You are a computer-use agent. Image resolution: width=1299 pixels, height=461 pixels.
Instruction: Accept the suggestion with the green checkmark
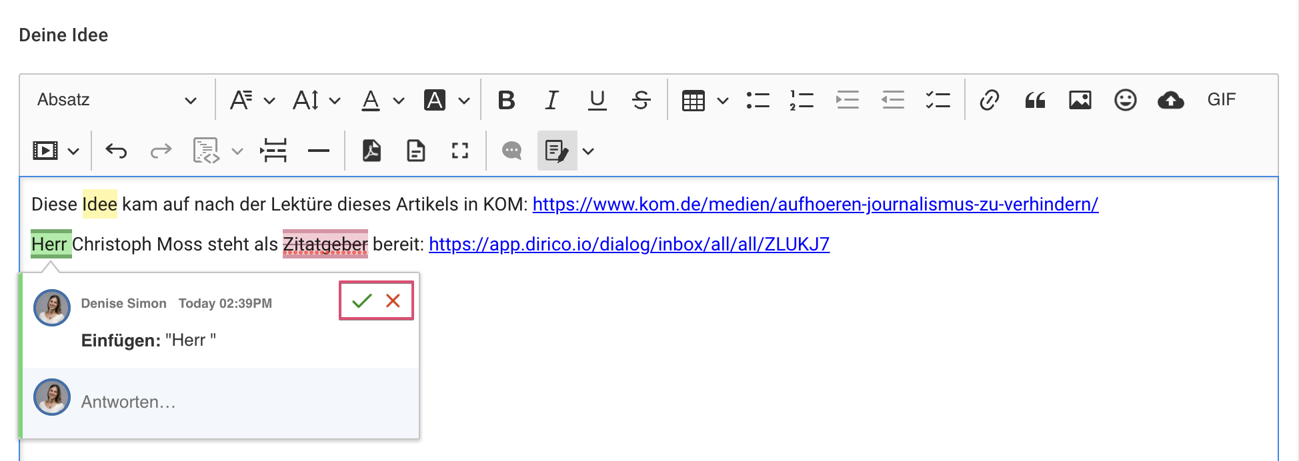361,301
